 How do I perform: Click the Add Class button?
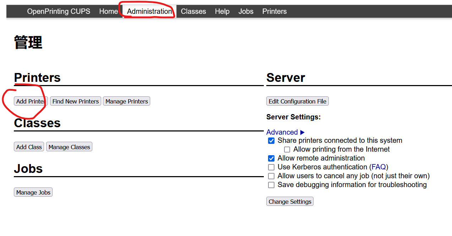(29, 147)
